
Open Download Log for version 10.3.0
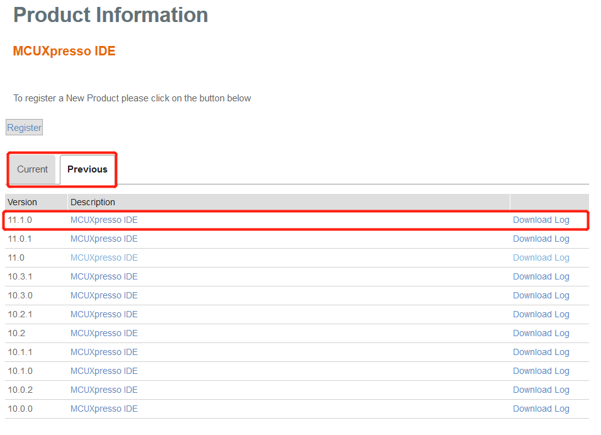541,295
